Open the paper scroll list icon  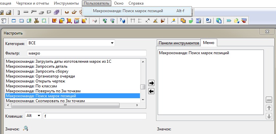4,21
